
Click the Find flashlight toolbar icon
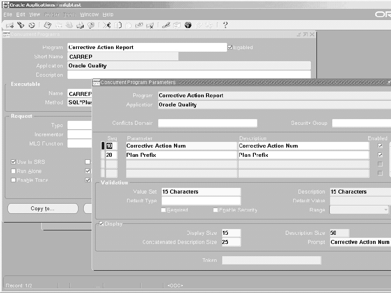pos(21,25)
